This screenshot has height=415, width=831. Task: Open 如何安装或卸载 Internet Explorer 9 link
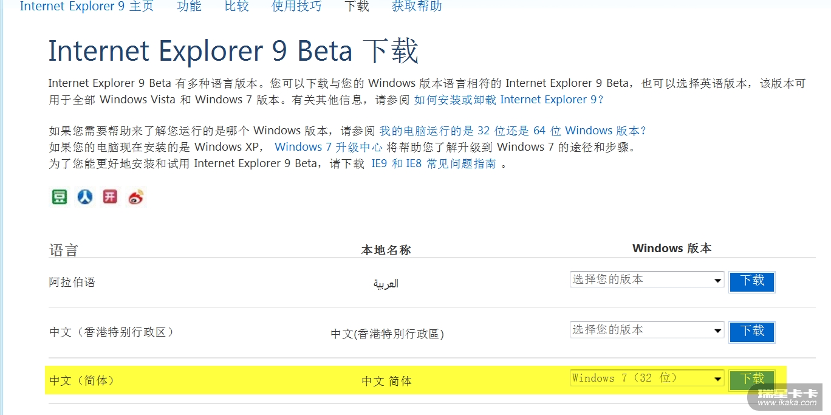pos(509,100)
